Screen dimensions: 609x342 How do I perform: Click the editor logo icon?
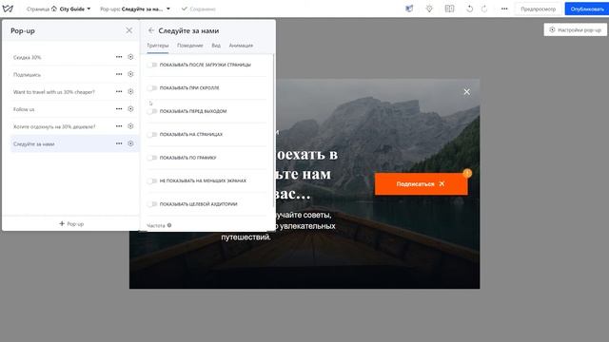(x=8, y=9)
